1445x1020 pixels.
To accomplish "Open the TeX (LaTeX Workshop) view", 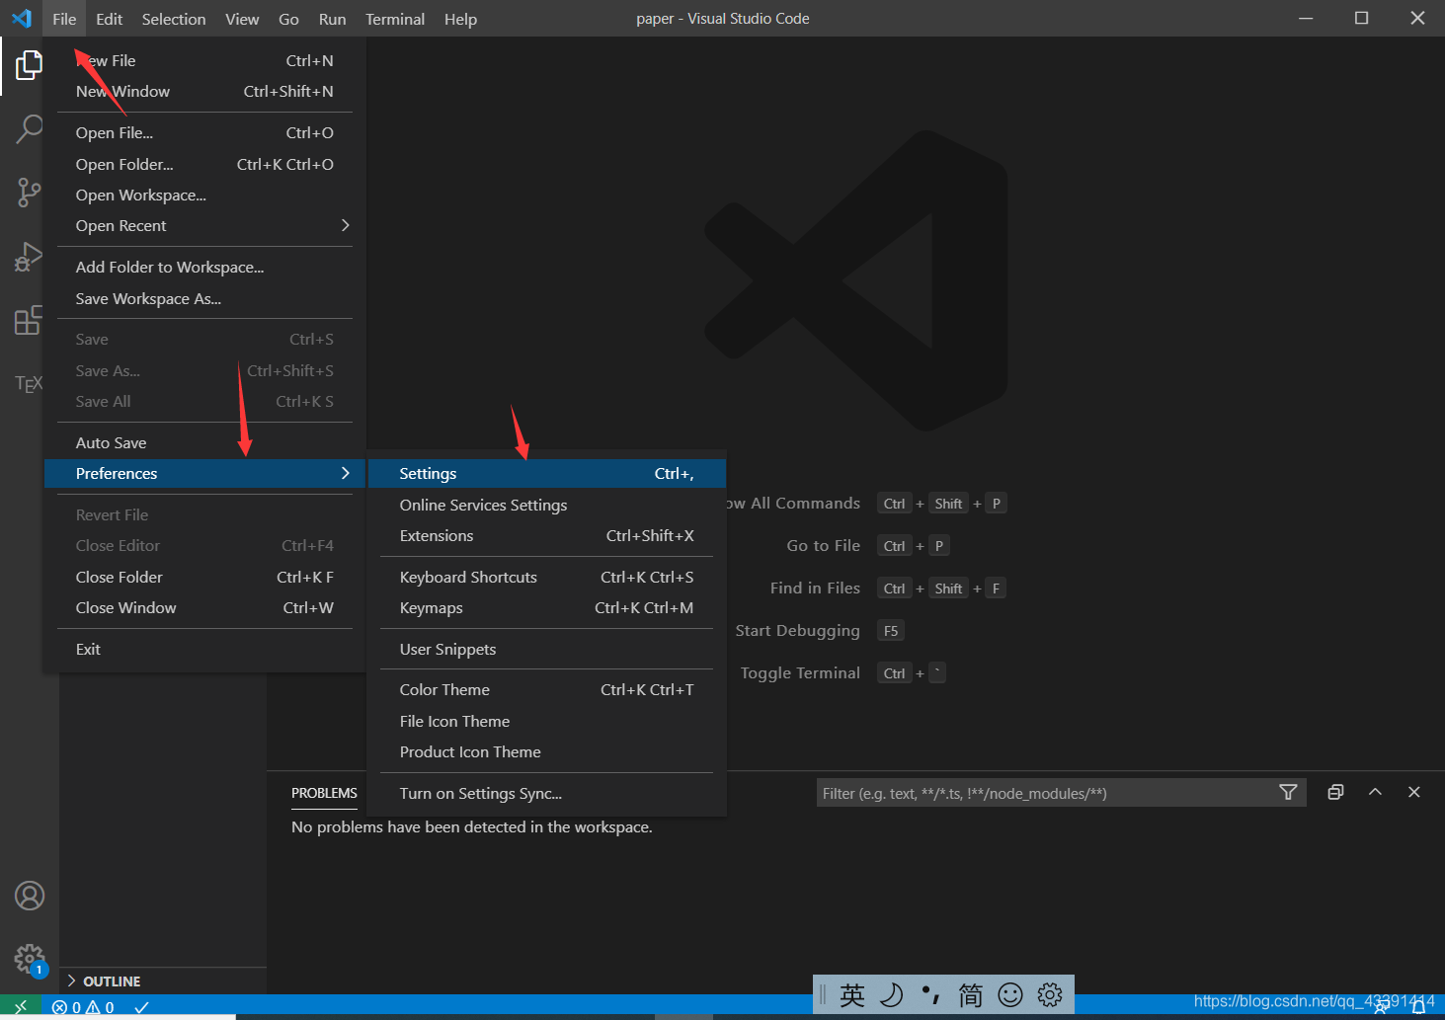I will pyautogui.click(x=30, y=383).
